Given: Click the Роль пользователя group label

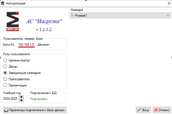Looking at the screenshot, I should (16, 54).
